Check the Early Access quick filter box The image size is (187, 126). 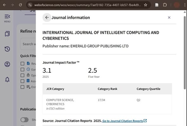(x=22, y=70)
